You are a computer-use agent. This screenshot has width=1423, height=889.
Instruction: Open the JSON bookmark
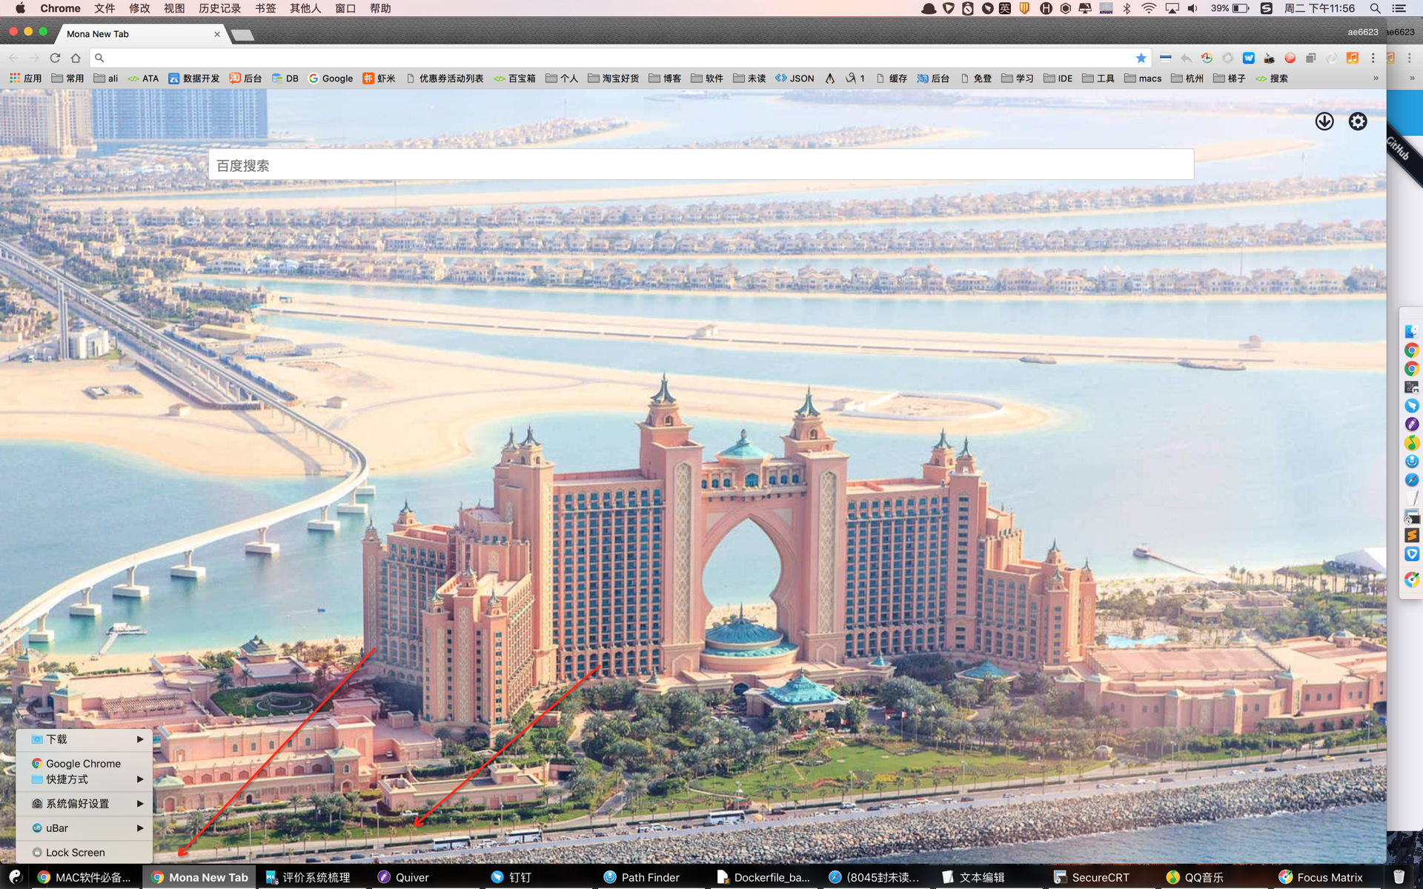click(x=795, y=79)
